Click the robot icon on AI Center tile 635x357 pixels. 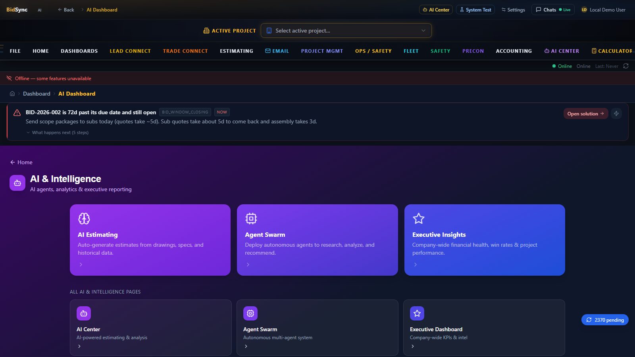click(84, 313)
